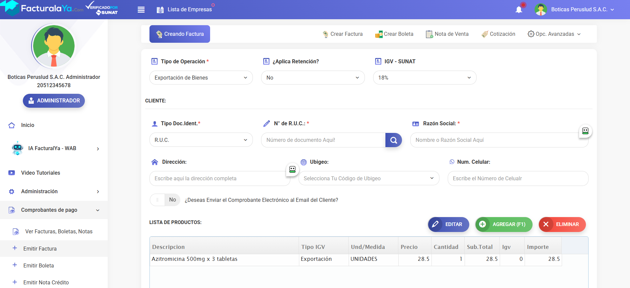Click the Razón Social card icon
The image size is (630, 288).
[x=416, y=124]
